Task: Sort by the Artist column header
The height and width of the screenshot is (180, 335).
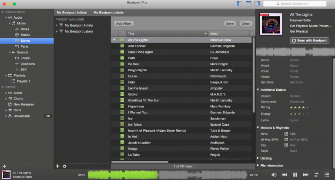Action: [229, 33]
